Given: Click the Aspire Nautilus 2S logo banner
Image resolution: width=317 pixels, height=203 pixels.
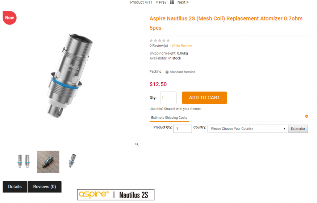Looking at the screenshot, I should [116, 195].
